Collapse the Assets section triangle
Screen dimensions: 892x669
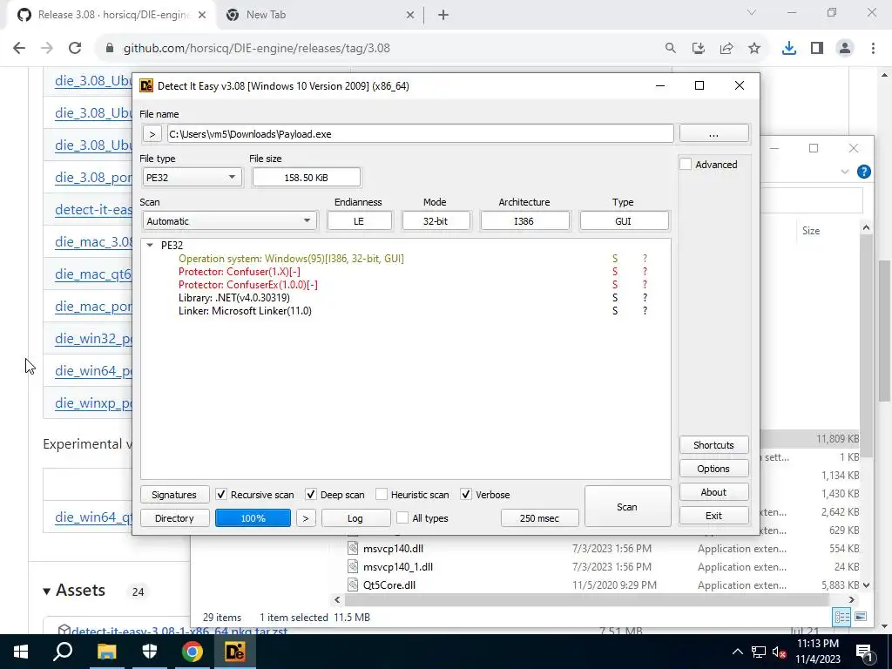pyautogui.click(x=47, y=591)
